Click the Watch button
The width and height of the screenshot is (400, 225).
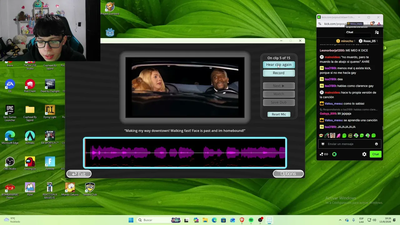coord(279,94)
